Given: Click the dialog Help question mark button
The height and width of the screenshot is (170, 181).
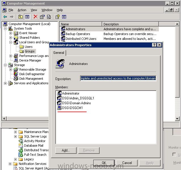Looking at the screenshot, I should pyautogui.click(x=154, y=45).
